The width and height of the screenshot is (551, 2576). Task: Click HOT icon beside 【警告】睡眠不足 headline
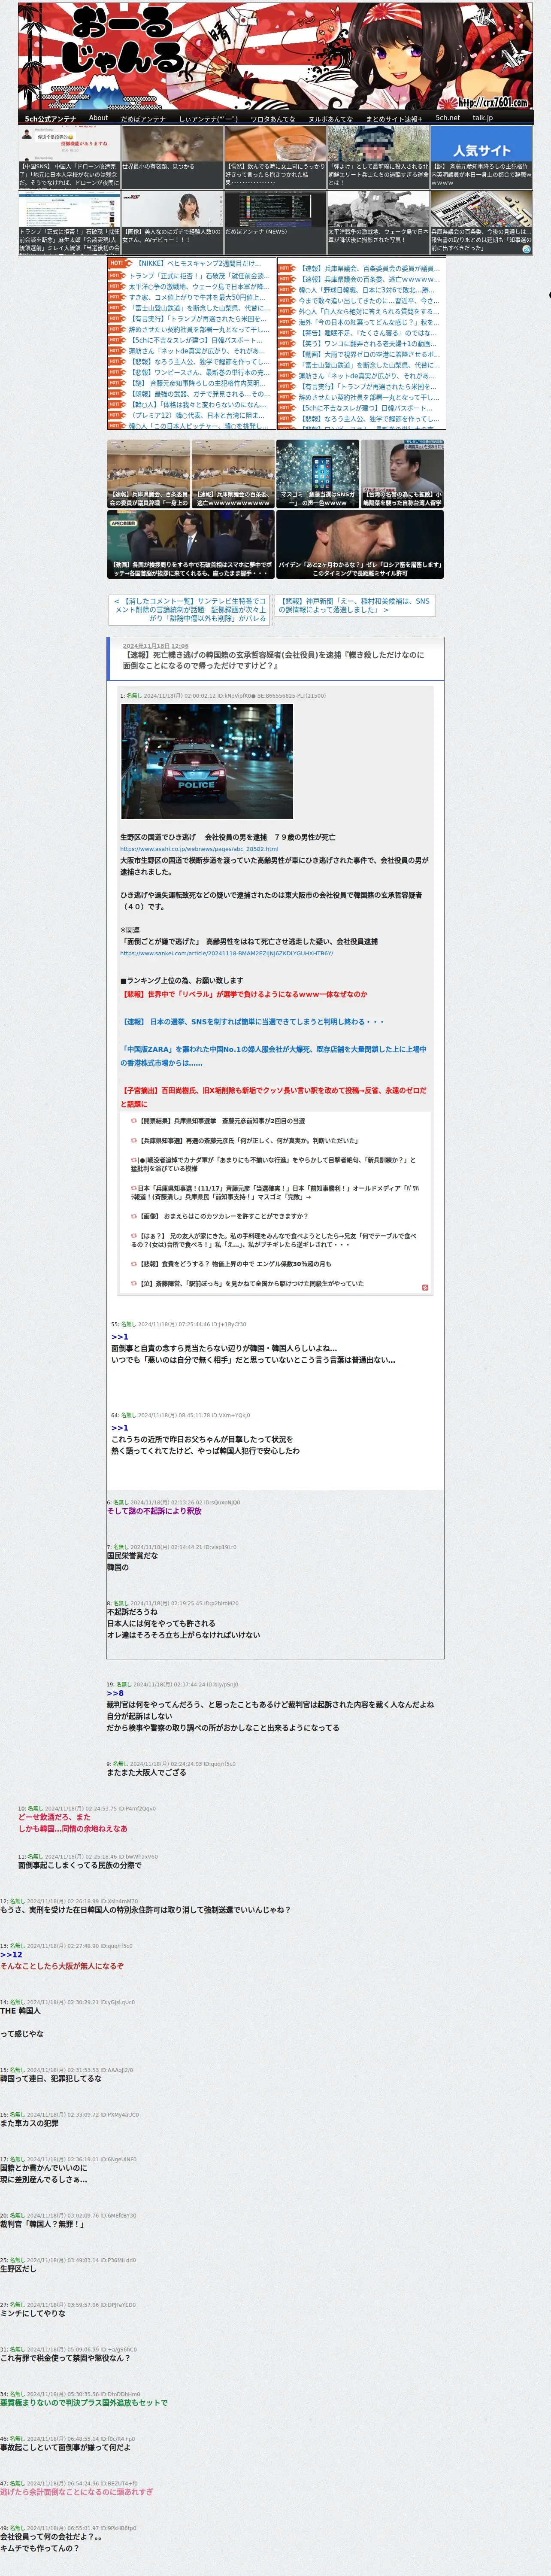click(287, 333)
